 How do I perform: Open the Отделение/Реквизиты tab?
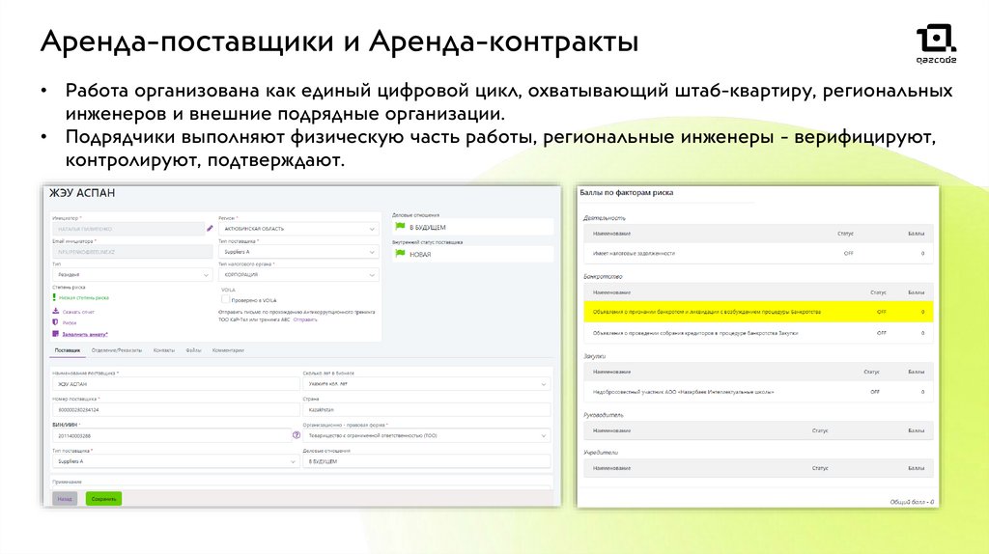pyautogui.click(x=117, y=350)
